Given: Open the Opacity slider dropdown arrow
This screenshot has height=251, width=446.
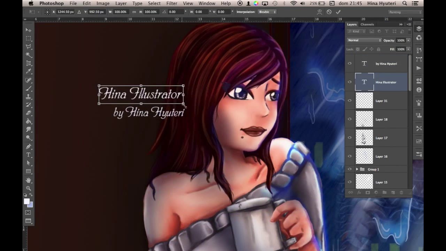Looking at the screenshot, I should point(408,40).
